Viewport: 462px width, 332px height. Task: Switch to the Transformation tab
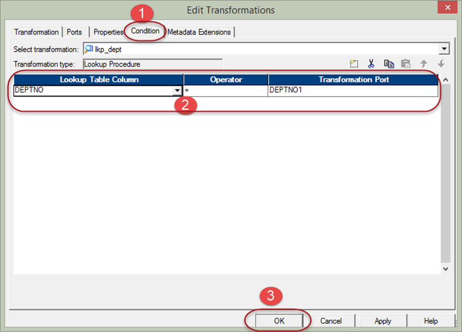(x=36, y=32)
